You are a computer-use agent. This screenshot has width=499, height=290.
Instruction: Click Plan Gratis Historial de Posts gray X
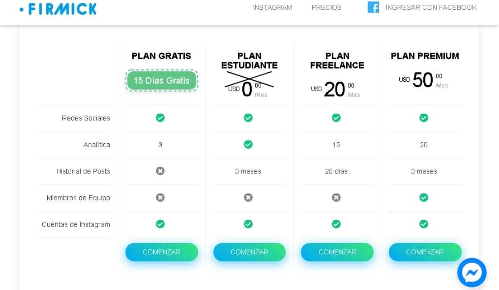tap(160, 171)
